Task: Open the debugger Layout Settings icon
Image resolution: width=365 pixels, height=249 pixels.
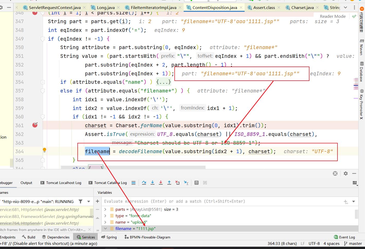Action: pos(355,183)
